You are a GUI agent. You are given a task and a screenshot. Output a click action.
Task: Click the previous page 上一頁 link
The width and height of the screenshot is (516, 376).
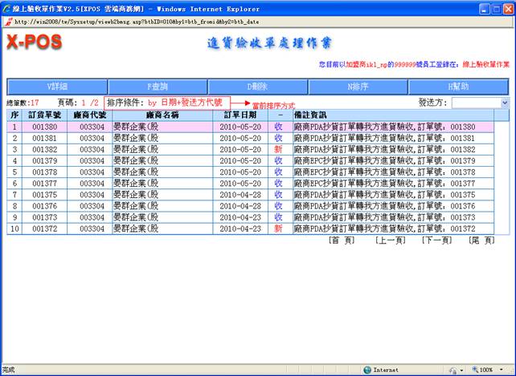pyautogui.click(x=389, y=240)
